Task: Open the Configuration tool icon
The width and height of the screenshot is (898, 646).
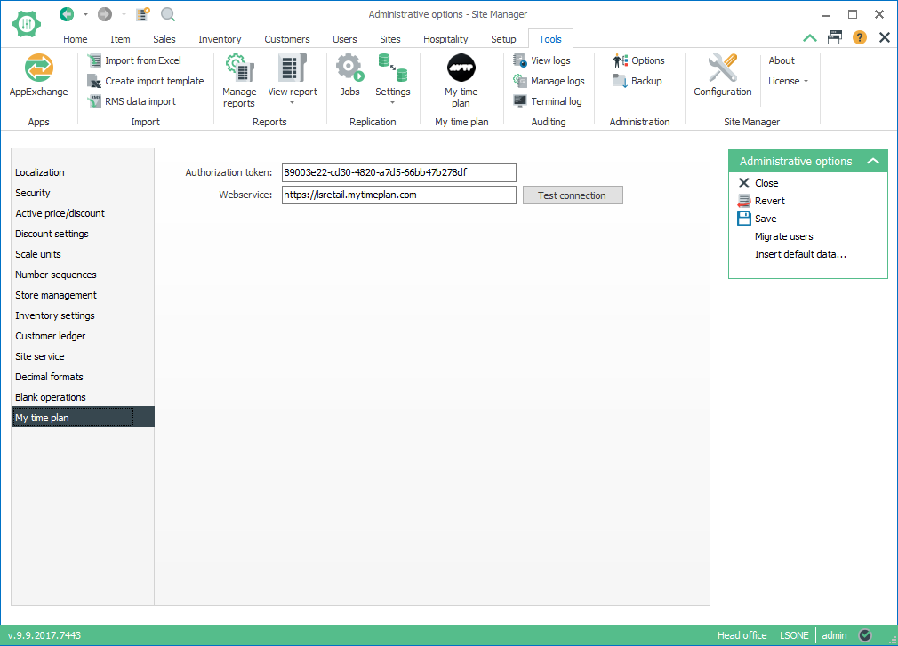Action: pos(722,68)
